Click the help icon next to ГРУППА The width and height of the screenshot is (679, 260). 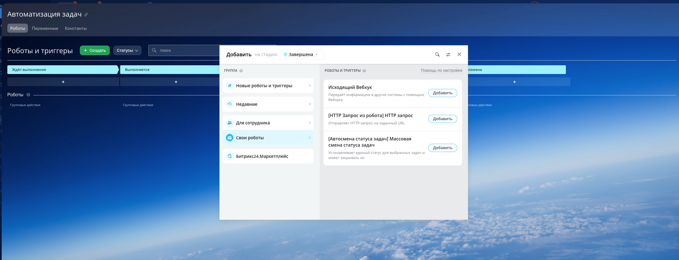point(241,71)
